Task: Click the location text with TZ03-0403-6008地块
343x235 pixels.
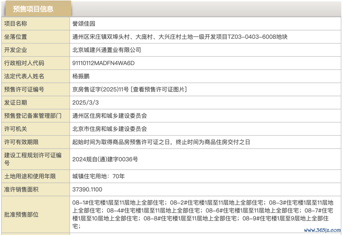Action: click(x=180, y=37)
